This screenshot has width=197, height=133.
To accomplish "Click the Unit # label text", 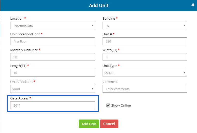I will (x=107, y=34).
